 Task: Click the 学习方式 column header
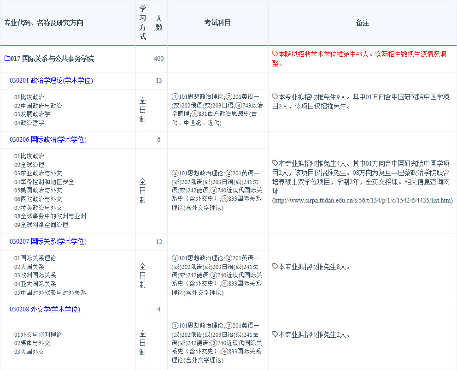[142, 23]
